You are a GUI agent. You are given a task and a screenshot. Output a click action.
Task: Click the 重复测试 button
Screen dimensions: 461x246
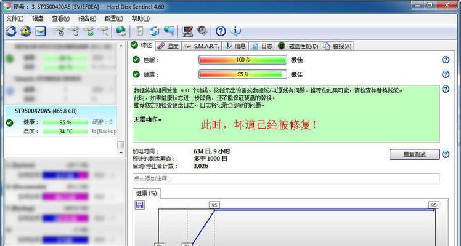click(x=415, y=154)
